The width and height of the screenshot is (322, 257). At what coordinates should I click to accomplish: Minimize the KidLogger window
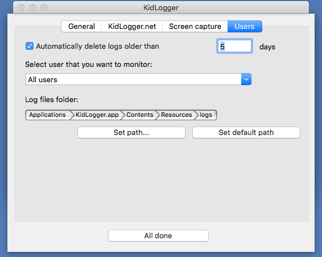[32, 7]
